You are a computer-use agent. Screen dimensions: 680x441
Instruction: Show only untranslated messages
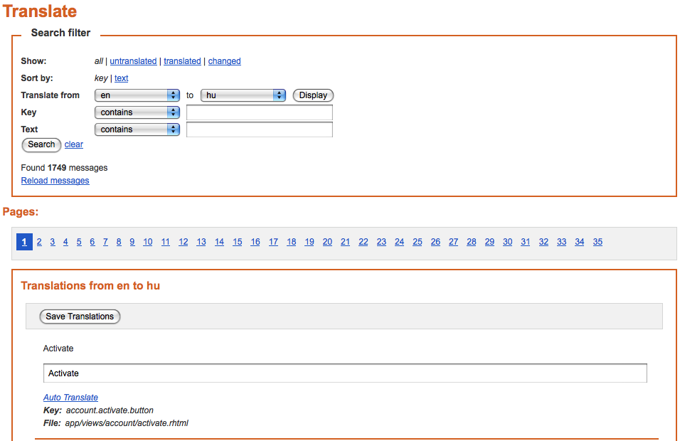click(133, 61)
